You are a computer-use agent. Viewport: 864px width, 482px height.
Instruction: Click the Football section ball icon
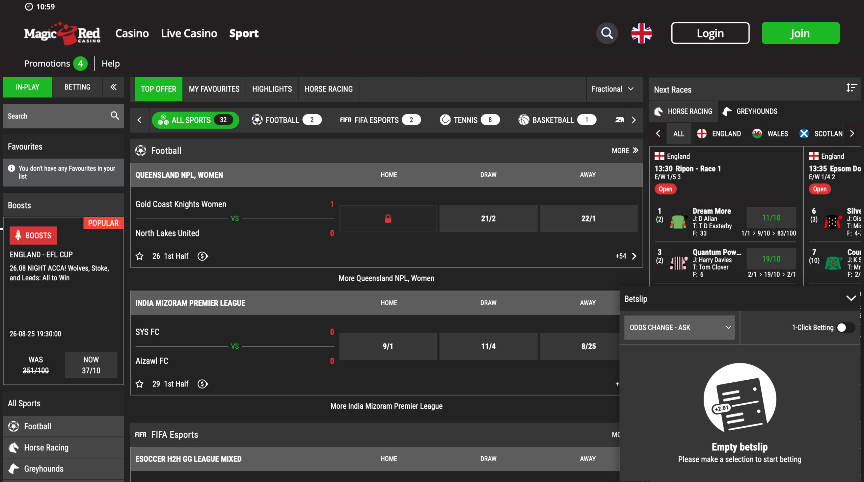[141, 151]
